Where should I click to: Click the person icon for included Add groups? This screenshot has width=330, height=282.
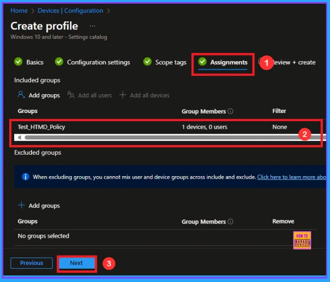click(21, 95)
